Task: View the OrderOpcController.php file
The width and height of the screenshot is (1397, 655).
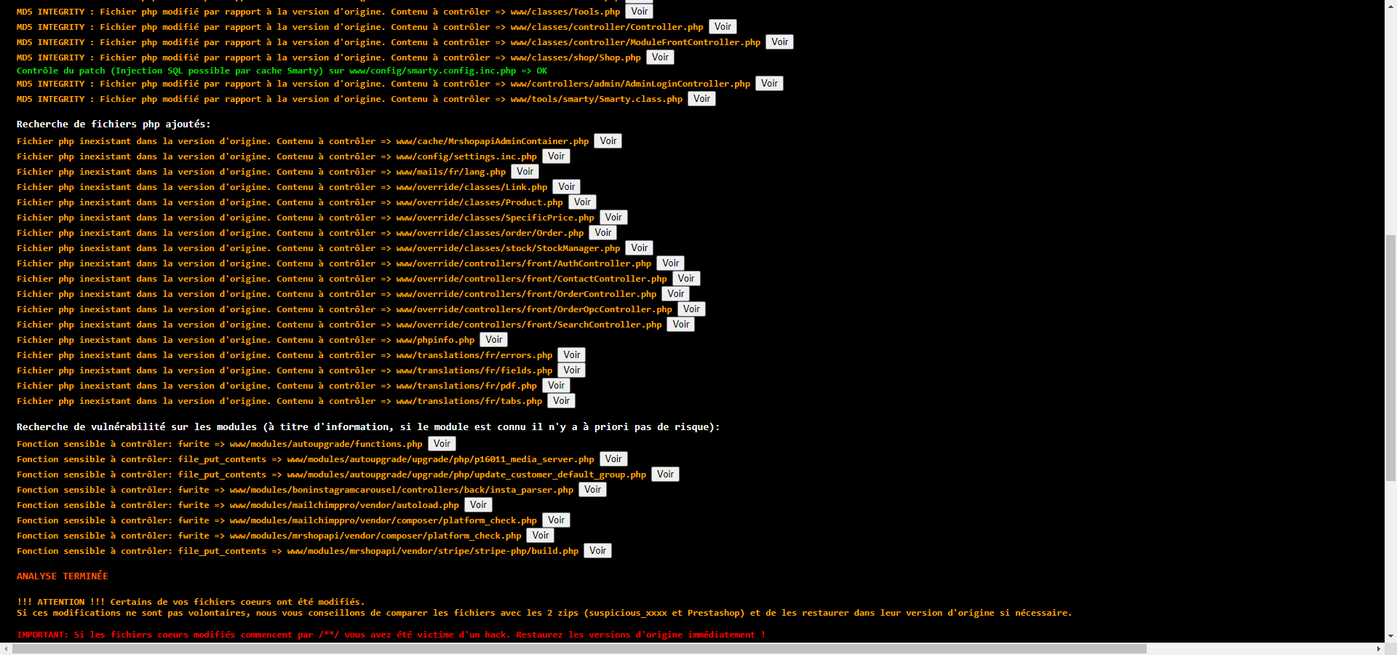Action: [x=691, y=309]
